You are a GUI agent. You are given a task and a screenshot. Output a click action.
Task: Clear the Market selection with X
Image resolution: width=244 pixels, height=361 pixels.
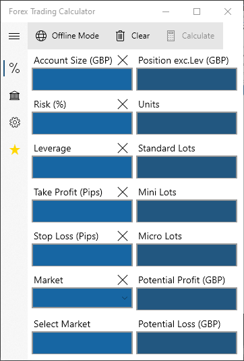tap(123, 280)
